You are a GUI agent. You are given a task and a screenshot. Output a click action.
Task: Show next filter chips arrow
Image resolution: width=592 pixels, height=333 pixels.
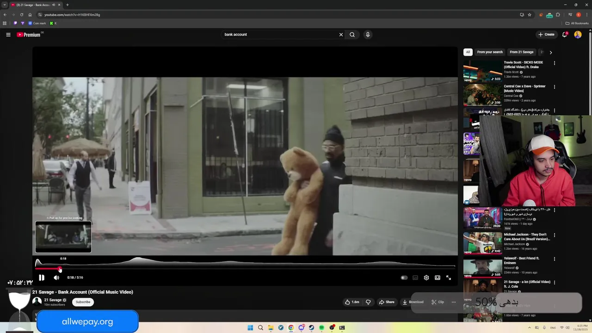point(550,52)
